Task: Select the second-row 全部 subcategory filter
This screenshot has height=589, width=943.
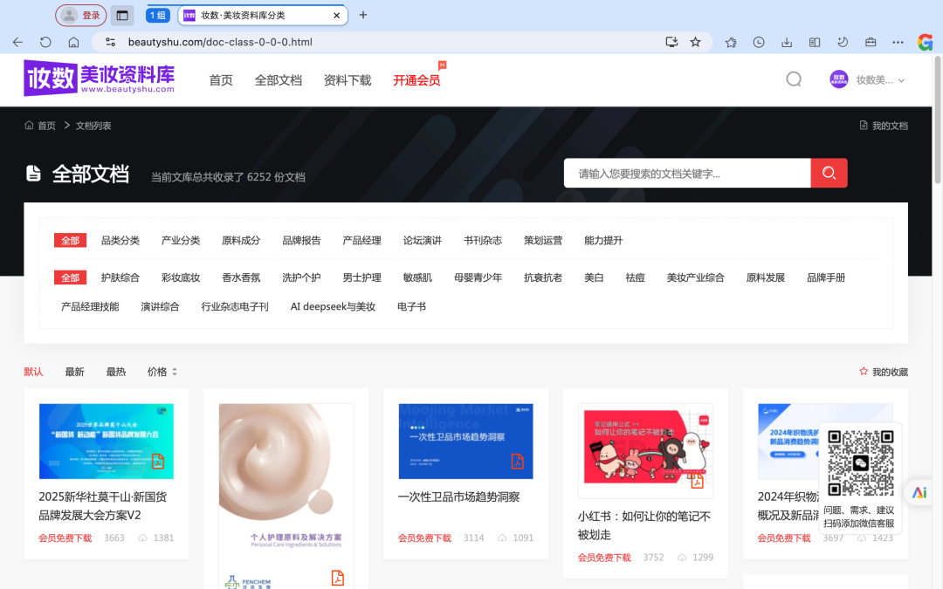Action: (x=71, y=277)
